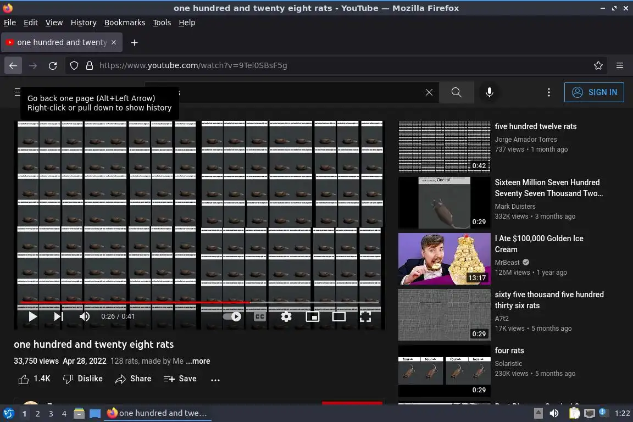Close the 'one hundred and twenty' tab

(x=114, y=42)
